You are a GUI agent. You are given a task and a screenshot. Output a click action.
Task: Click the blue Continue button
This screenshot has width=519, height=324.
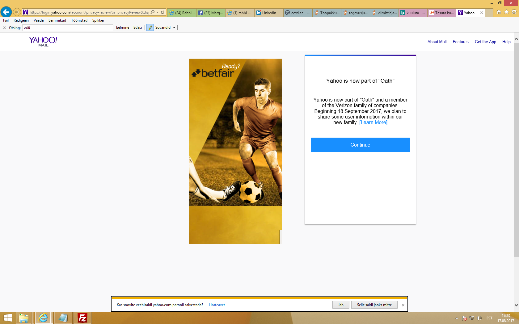[x=360, y=145]
